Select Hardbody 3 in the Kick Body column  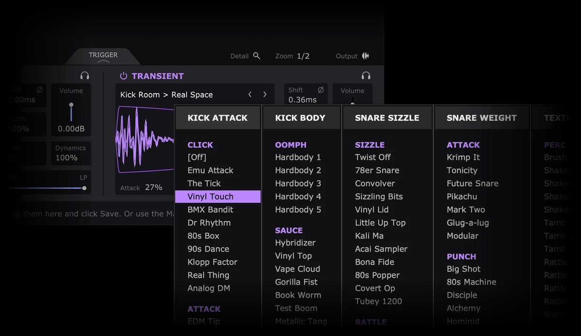click(298, 183)
